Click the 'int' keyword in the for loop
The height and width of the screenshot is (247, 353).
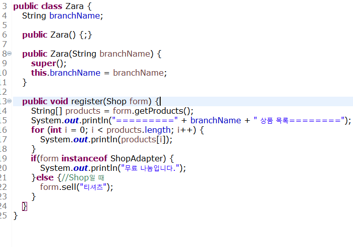point(56,130)
